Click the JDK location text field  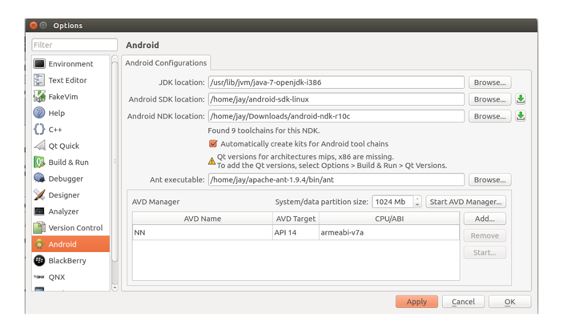336,82
